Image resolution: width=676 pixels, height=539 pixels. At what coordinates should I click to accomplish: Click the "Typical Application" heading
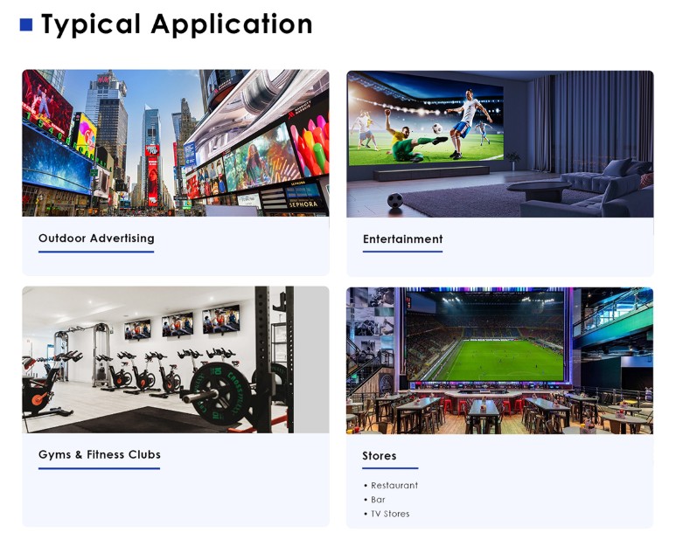coord(177,24)
